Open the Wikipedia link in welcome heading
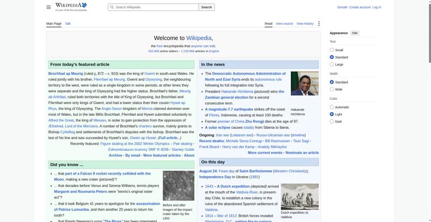This screenshot has height=222, width=431. coord(199,38)
